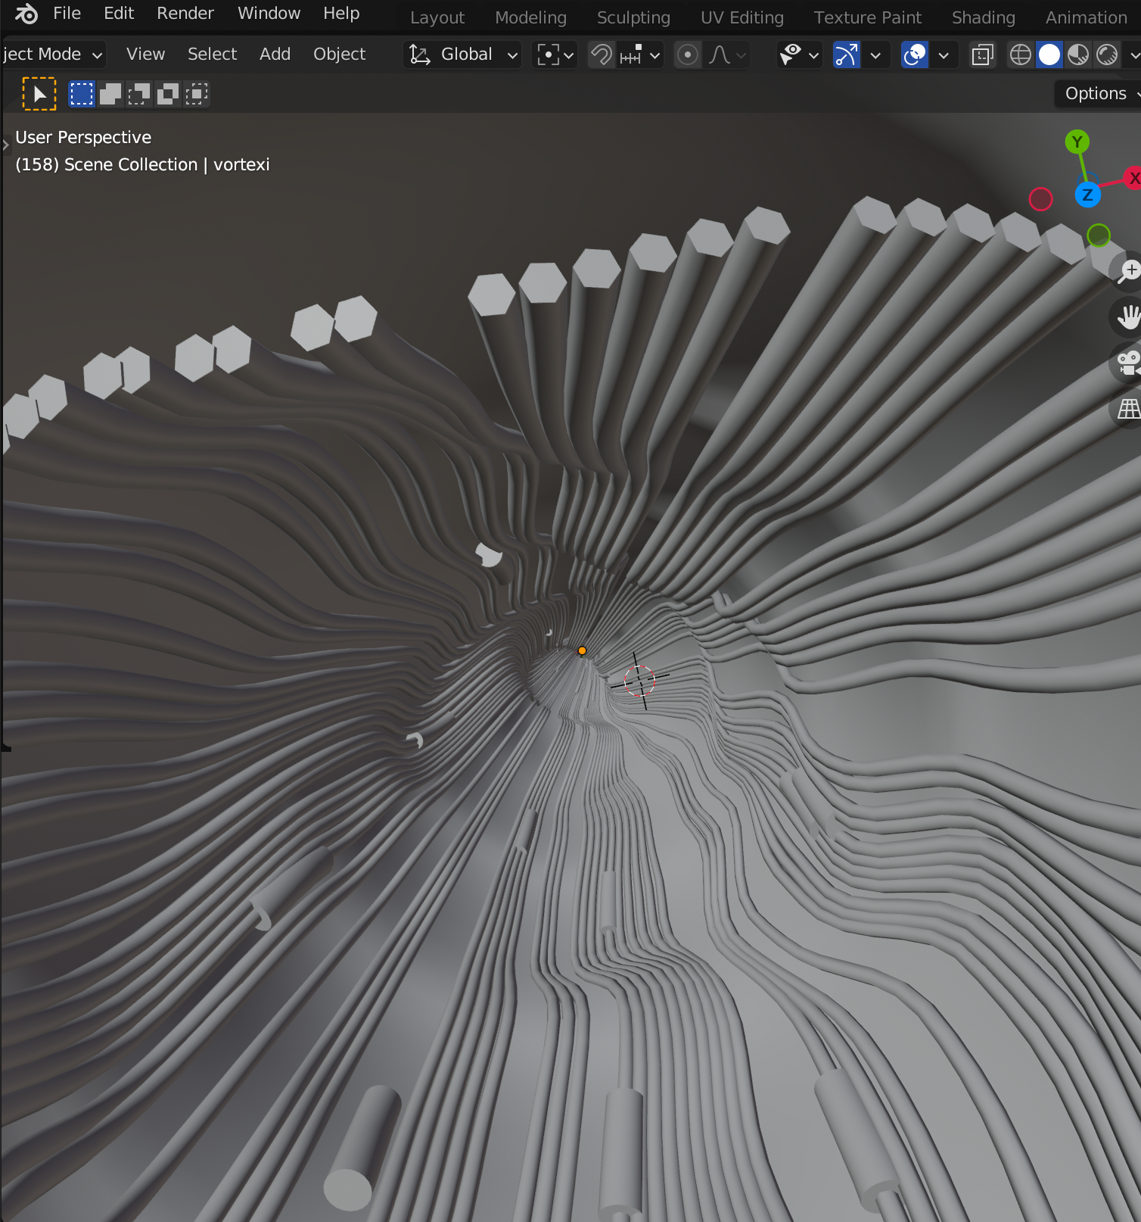Click the Blender logo icon
The image size is (1141, 1222).
pos(26,14)
